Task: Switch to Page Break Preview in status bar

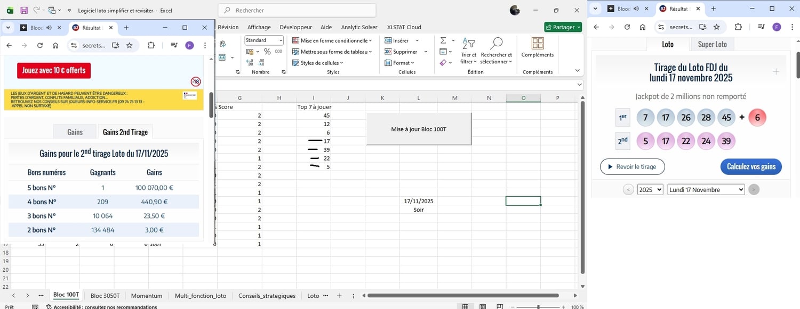Action: (500, 307)
